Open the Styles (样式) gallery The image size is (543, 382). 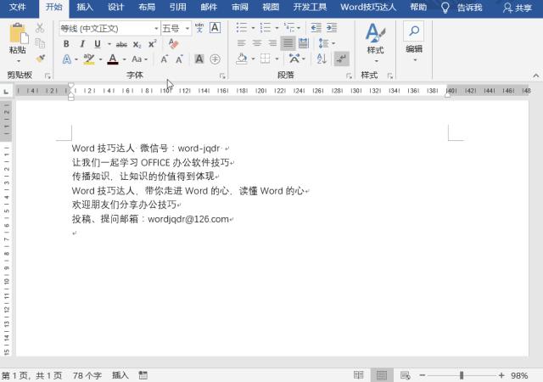[x=375, y=42]
